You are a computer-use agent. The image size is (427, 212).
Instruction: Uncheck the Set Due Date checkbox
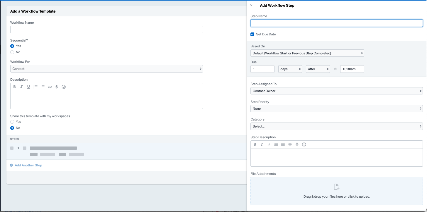pyautogui.click(x=253, y=34)
